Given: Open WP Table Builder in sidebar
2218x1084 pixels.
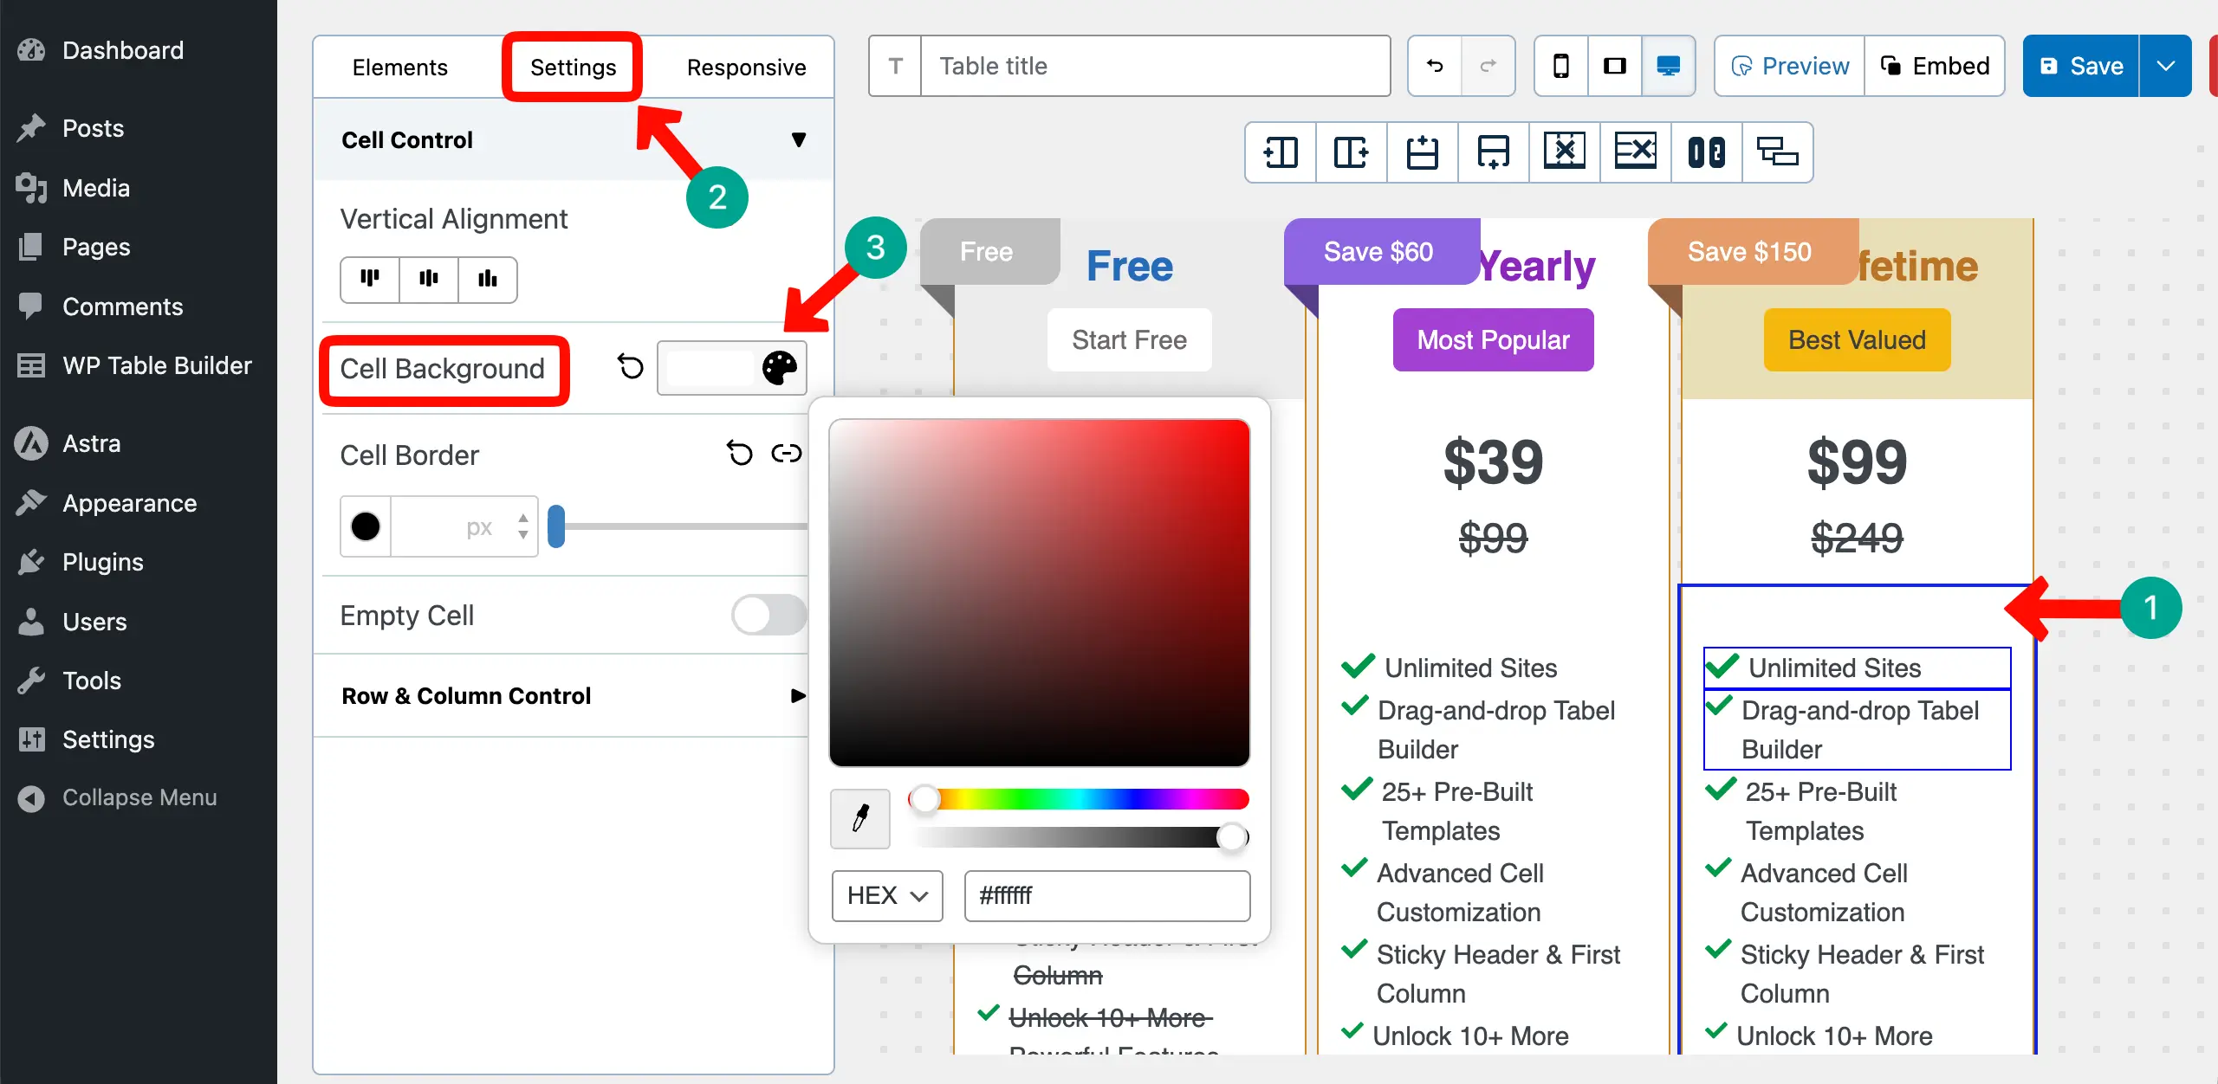Looking at the screenshot, I should 157,365.
